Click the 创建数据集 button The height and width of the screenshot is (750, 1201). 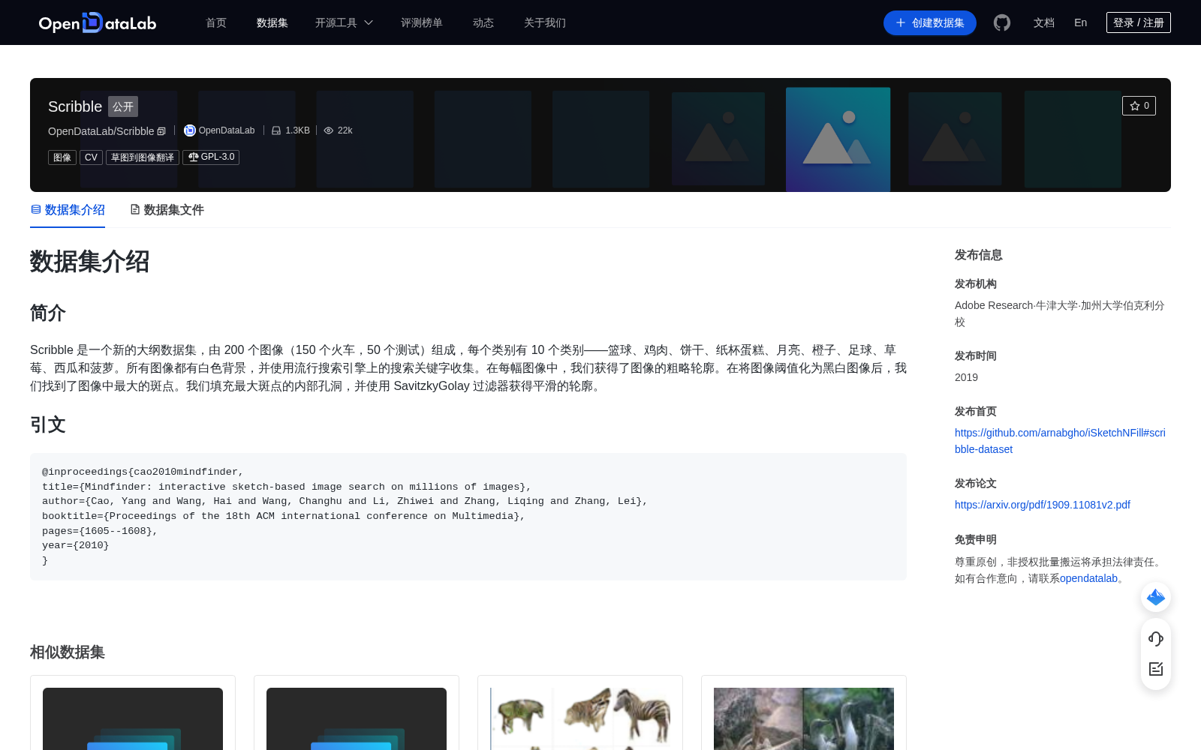930,23
